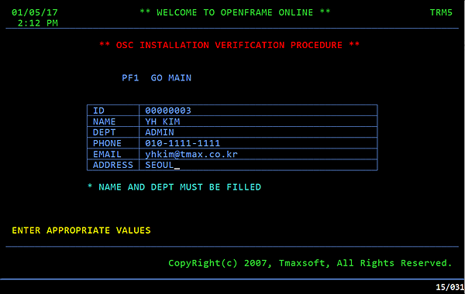
Task: Click the DEPT row label
Action: point(104,132)
